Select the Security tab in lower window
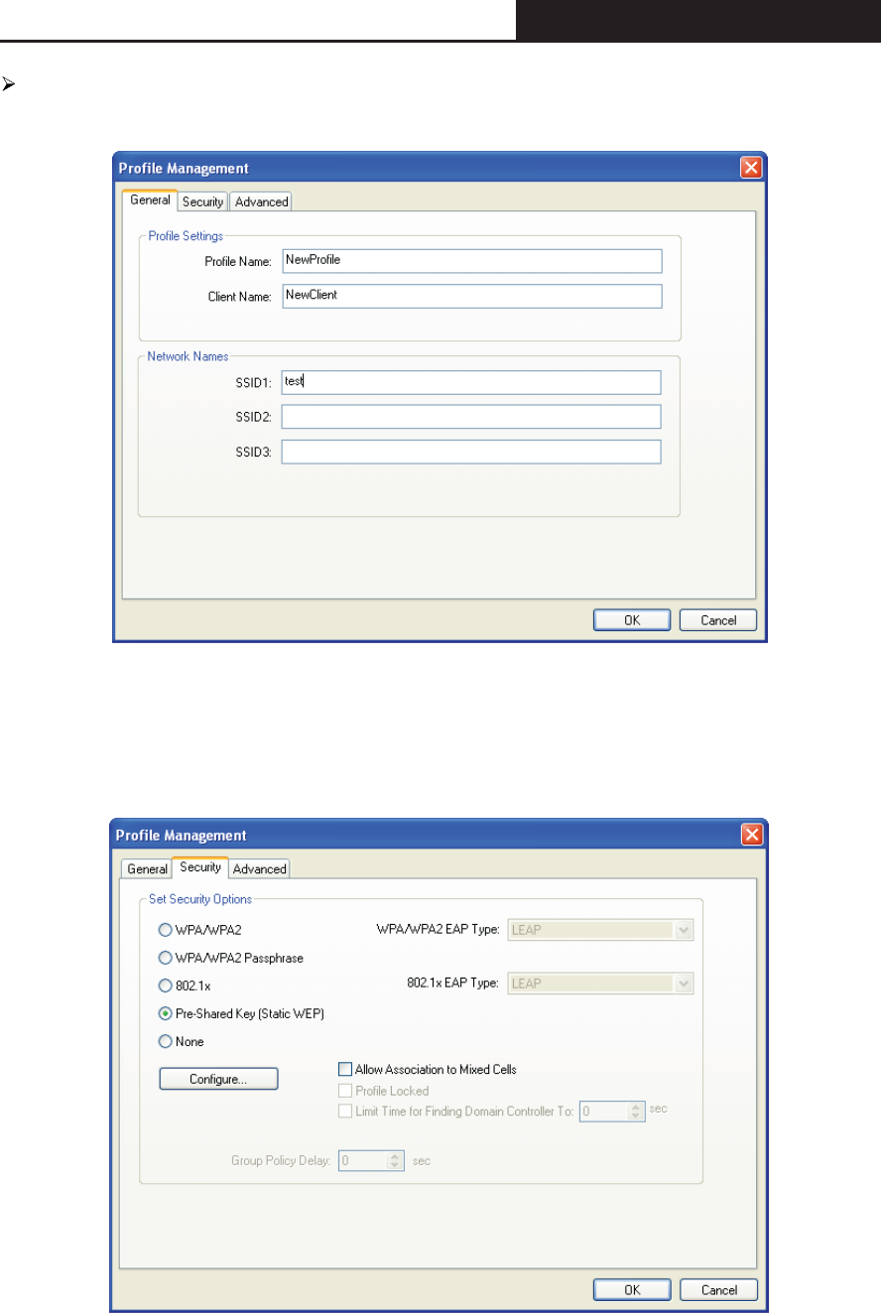This screenshot has width=881, height=1314. 200,866
